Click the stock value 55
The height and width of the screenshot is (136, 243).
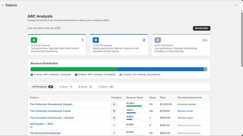[151, 133]
